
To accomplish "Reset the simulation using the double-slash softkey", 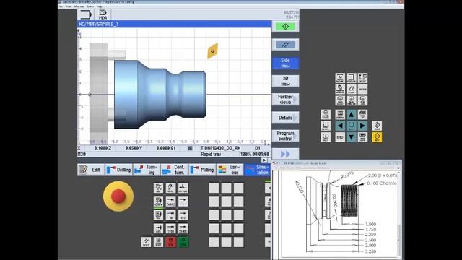I will (285, 45).
